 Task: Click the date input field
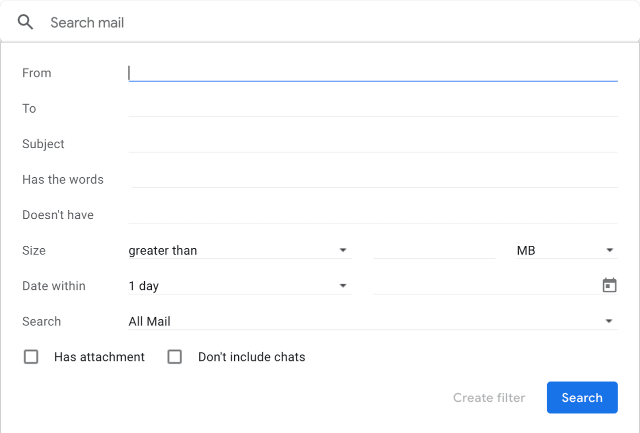tap(485, 286)
